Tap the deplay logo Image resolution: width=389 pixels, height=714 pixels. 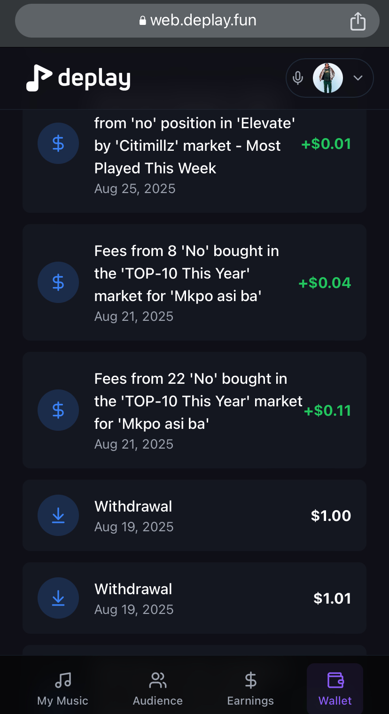point(78,78)
